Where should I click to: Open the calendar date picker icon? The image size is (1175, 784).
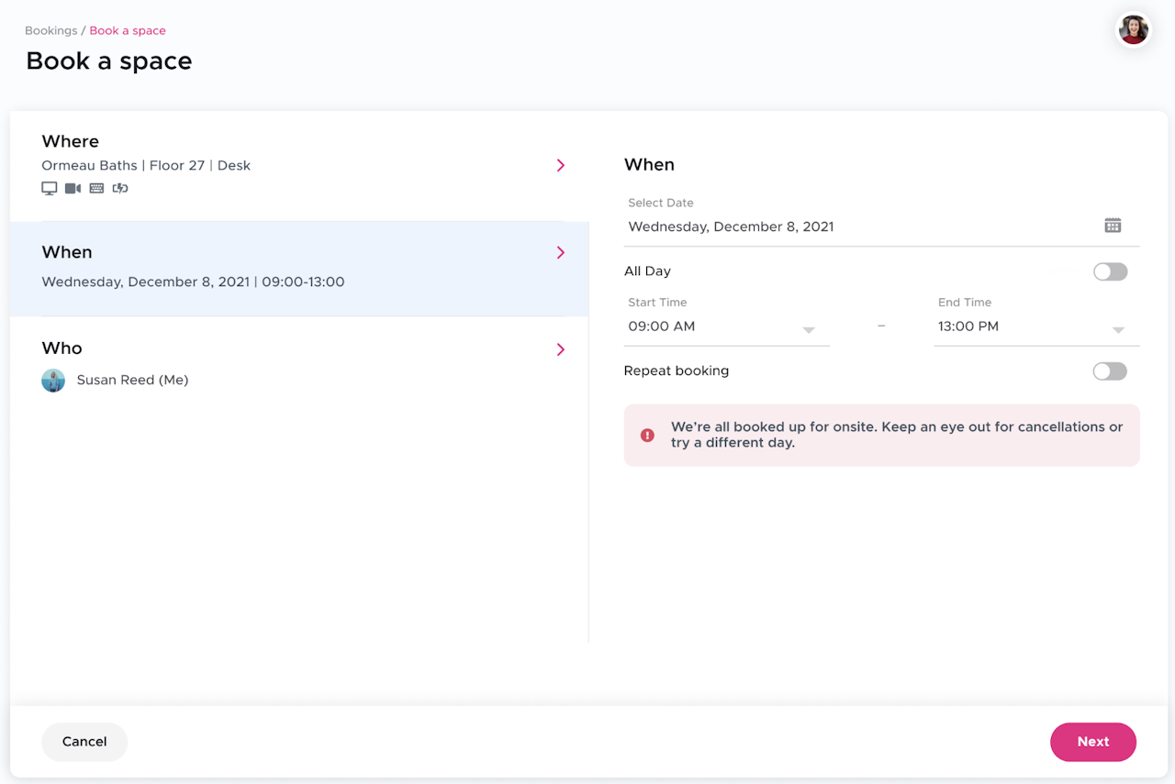pyautogui.click(x=1113, y=226)
